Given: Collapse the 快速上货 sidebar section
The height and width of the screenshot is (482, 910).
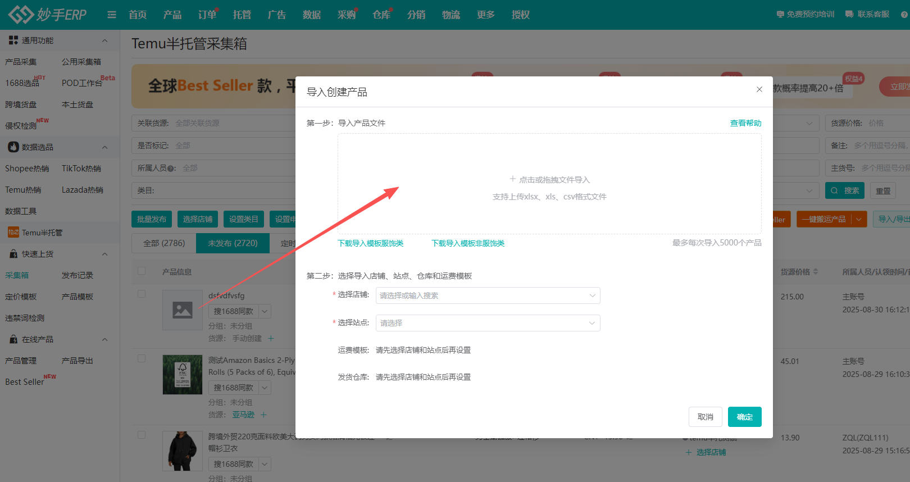Looking at the screenshot, I should pyautogui.click(x=104, y=254).
